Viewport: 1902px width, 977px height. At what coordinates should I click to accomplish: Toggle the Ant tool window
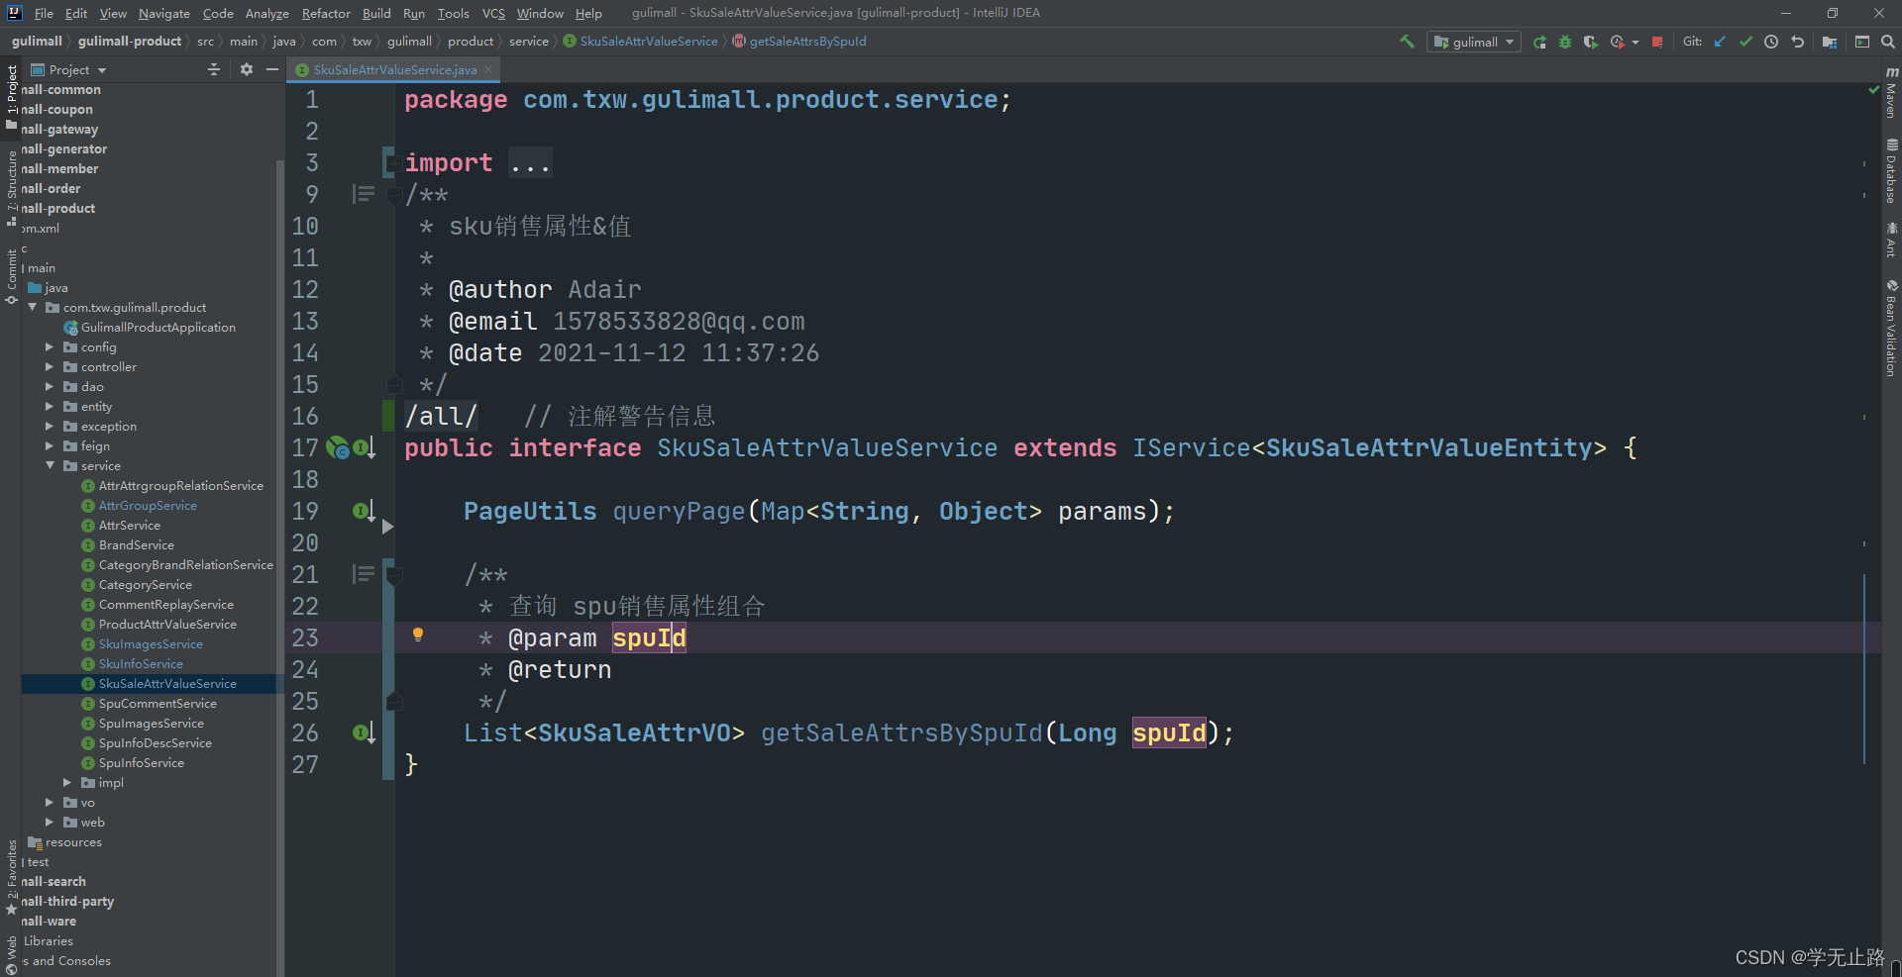click(x=1891, y=240)
